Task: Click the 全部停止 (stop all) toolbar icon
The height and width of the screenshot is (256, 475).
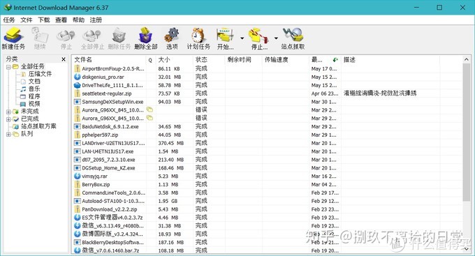Action: point(92,38)
